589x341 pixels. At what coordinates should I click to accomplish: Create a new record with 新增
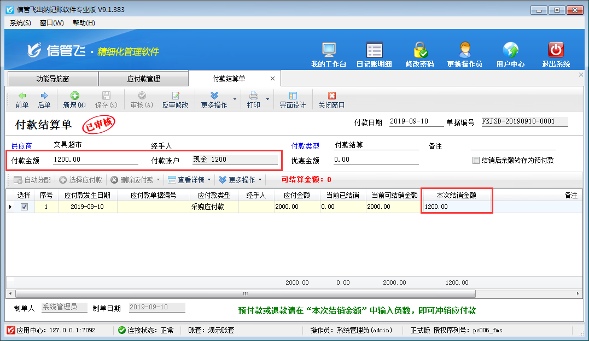tap(74, 100)
